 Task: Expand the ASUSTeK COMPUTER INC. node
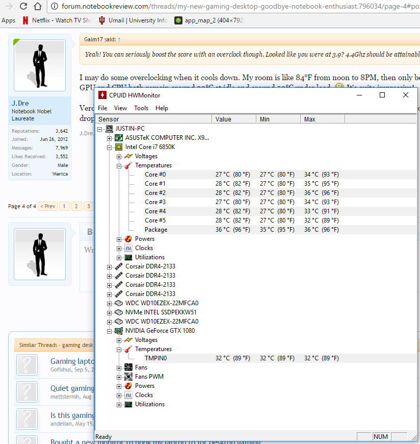[x=110, y=138]
